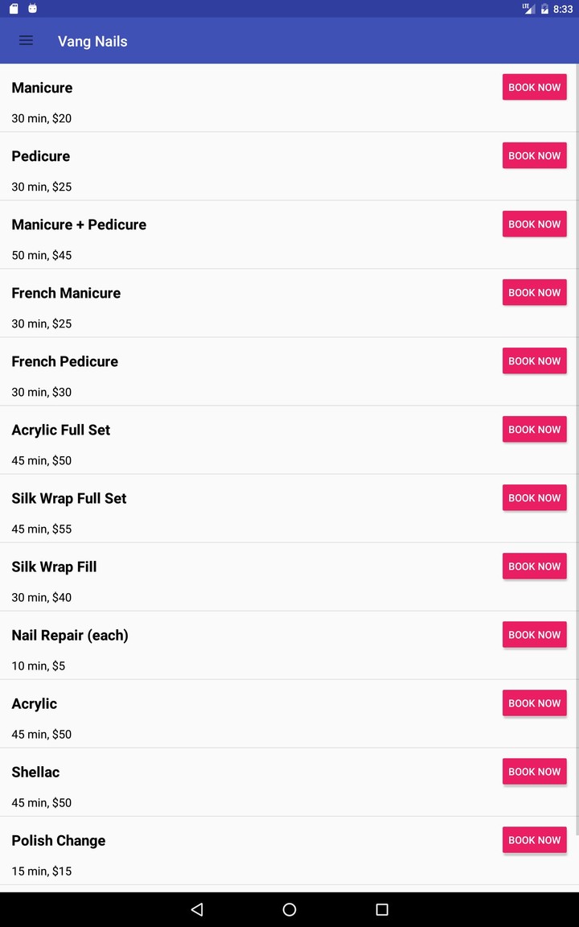The width and height of the screenshot is (579, 927).
Task: Tap the Android back navigation icon
Action: pyautogui.click(x=197, y=909)
